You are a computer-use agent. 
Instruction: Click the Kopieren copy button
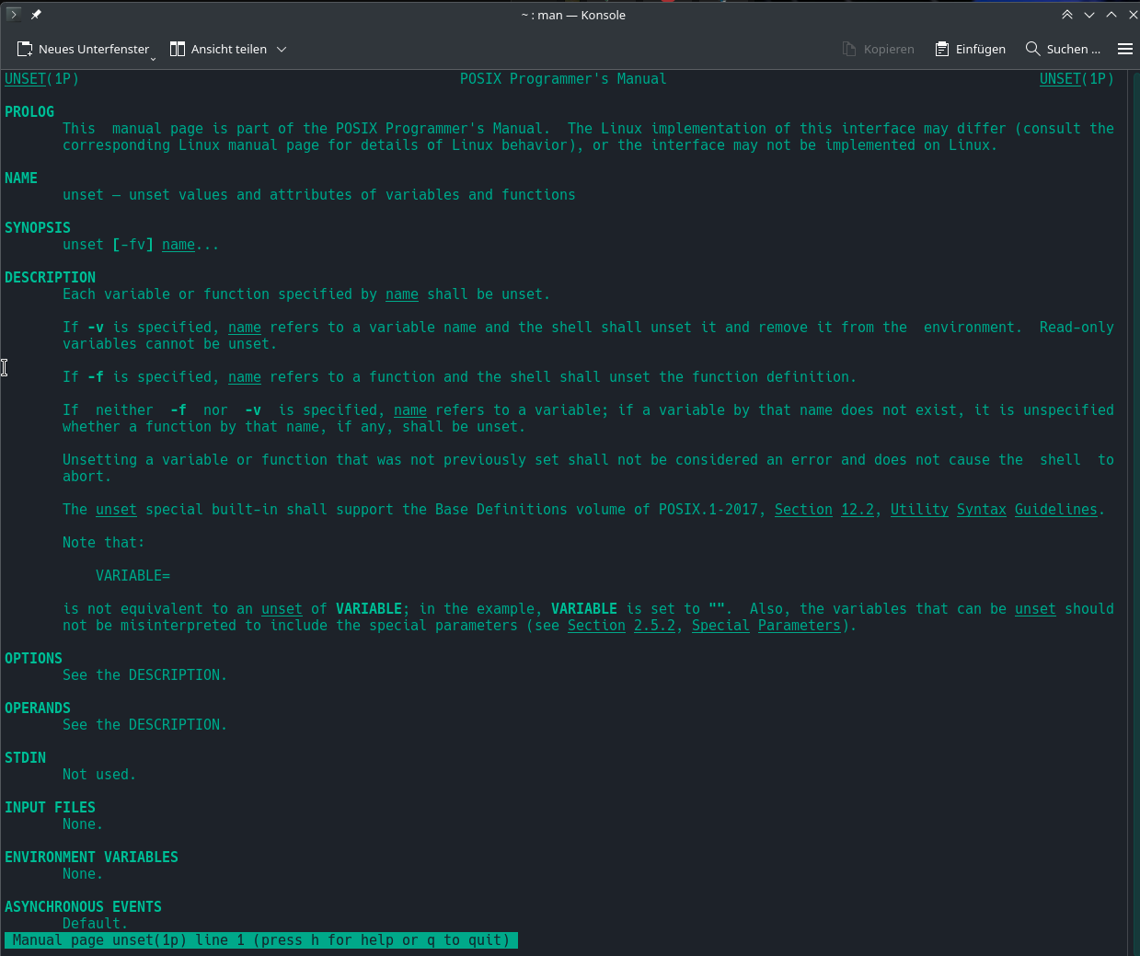879,49
